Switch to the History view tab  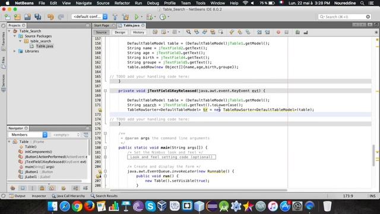[138, 32]
